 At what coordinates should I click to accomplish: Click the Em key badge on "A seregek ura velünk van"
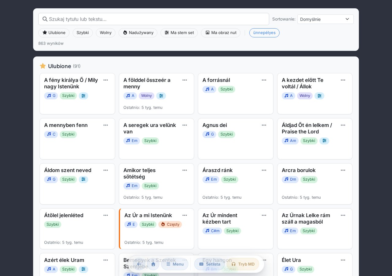point(132,141)
